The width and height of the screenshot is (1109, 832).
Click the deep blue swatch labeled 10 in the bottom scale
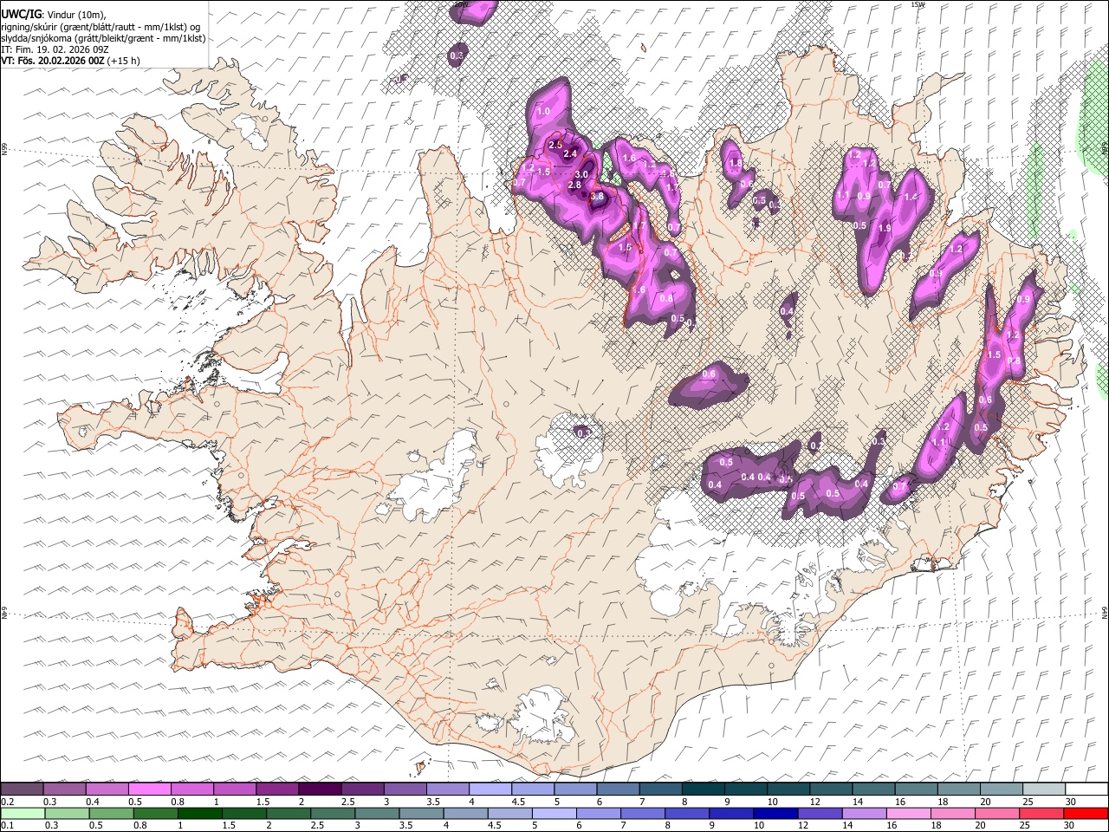(775, 813)
